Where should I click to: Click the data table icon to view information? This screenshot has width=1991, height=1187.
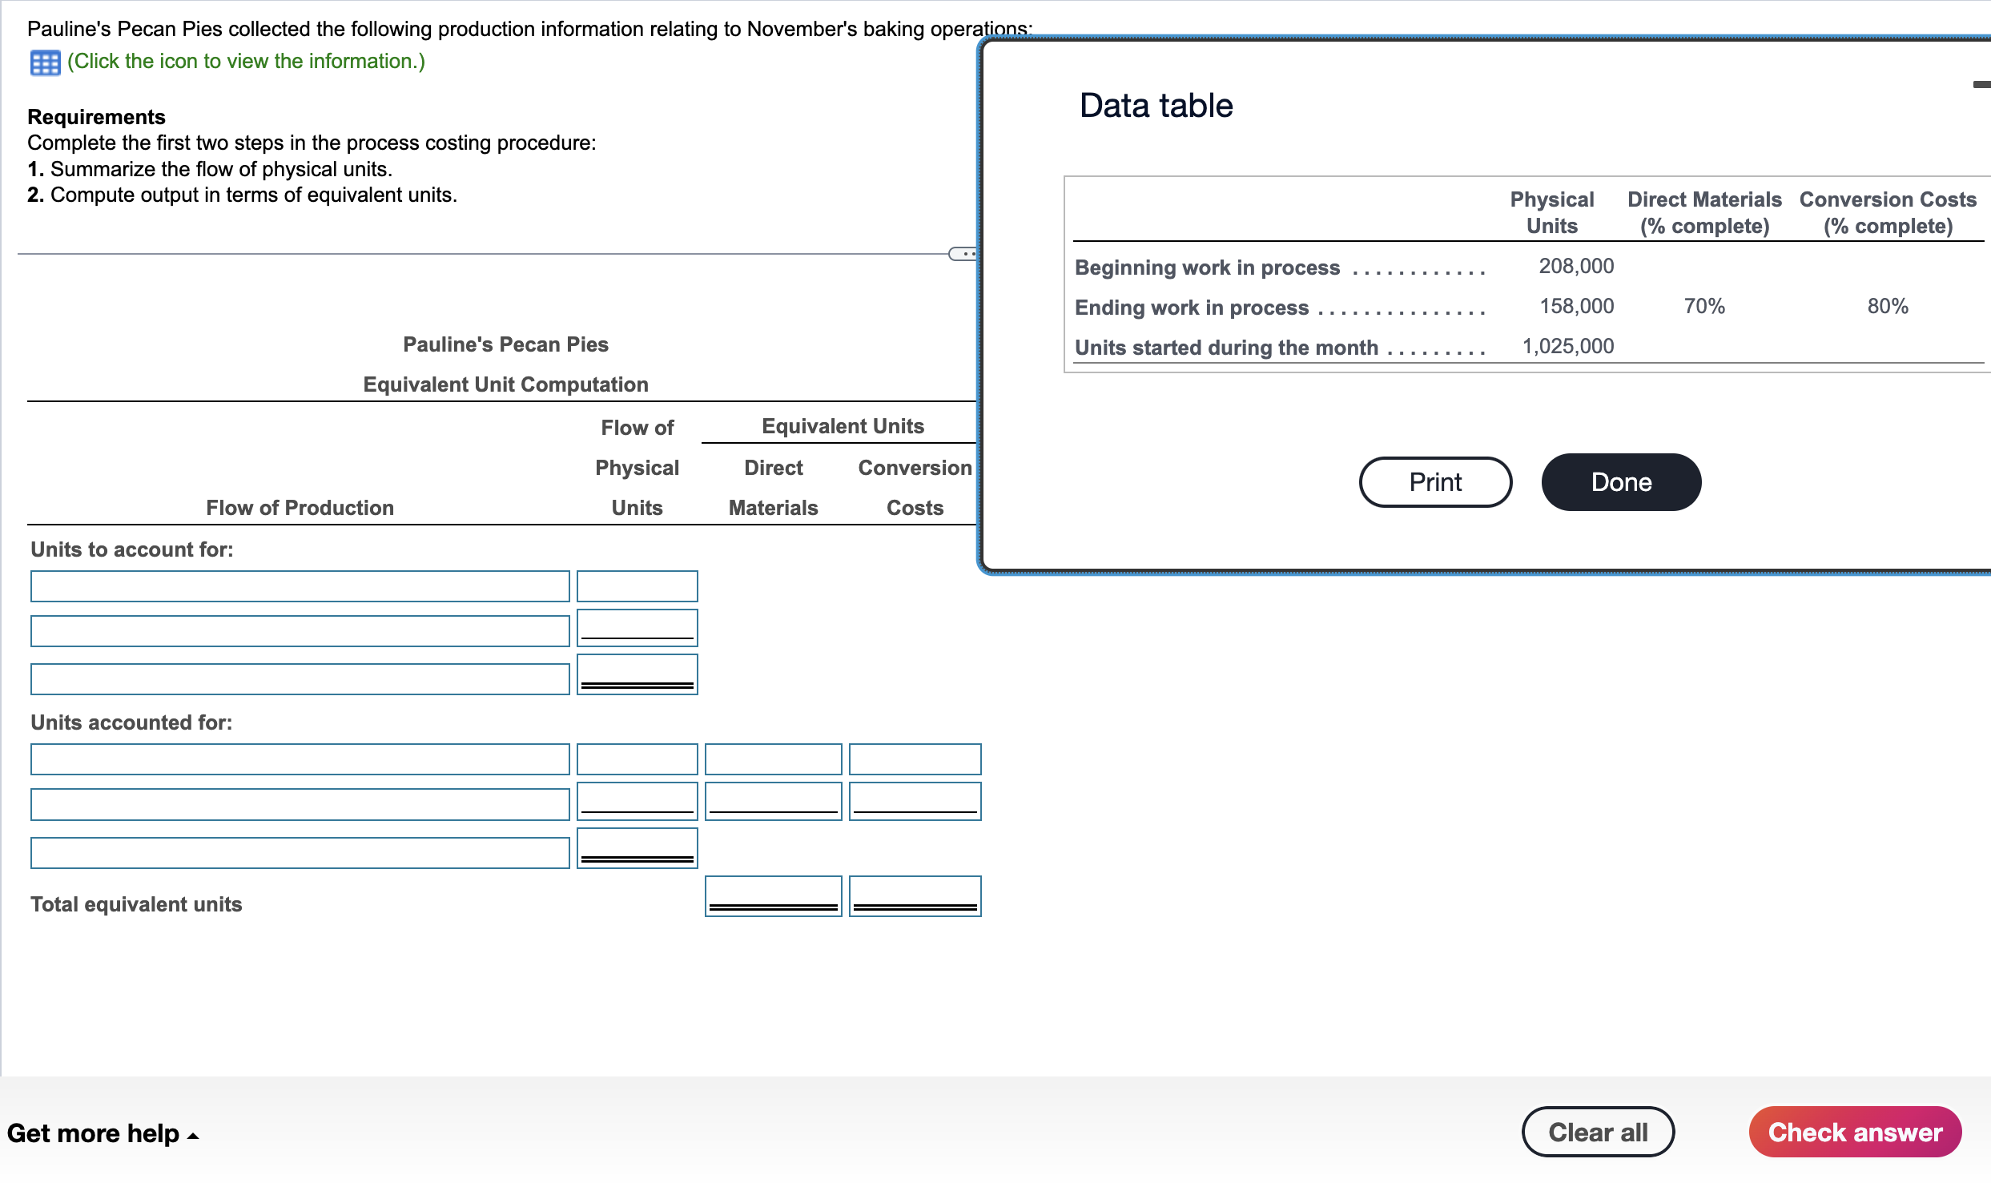pos(44,61)
